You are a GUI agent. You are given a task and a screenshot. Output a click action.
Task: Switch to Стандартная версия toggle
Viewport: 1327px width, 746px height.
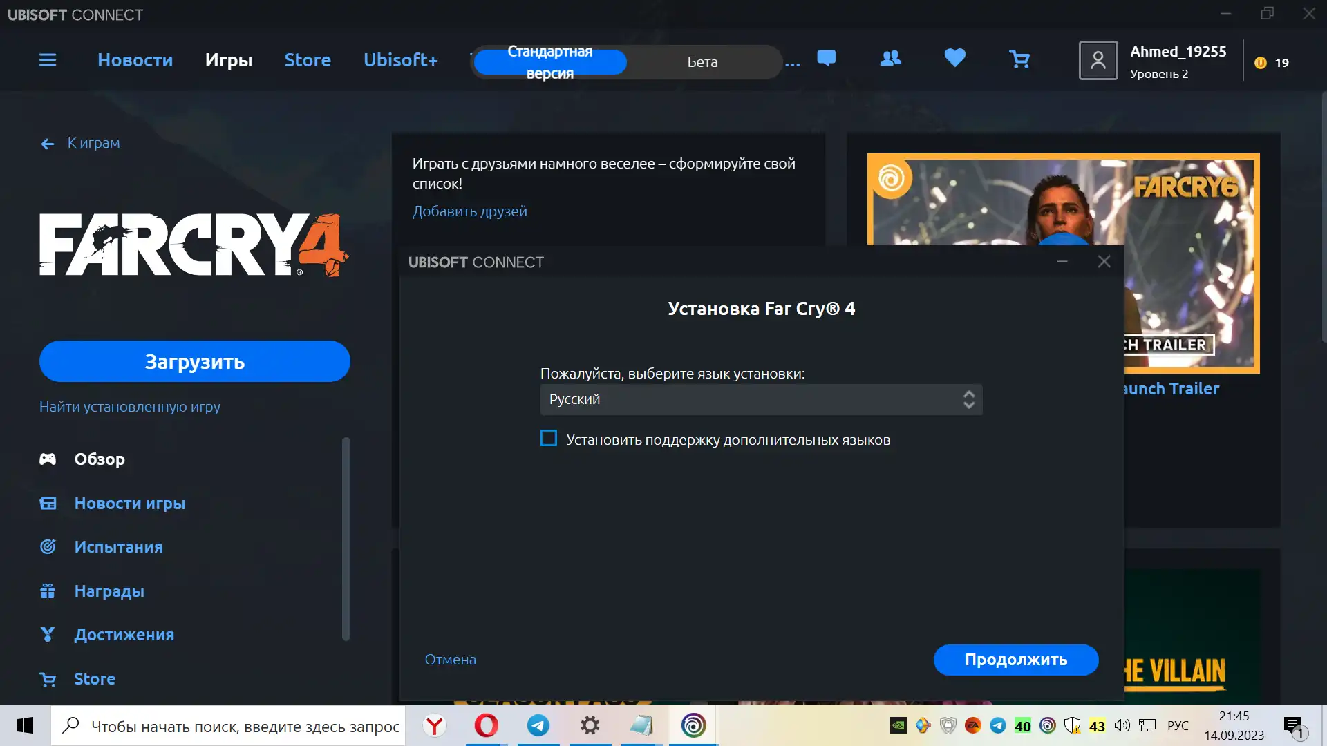pyautogui.click(x=550, y=62)
